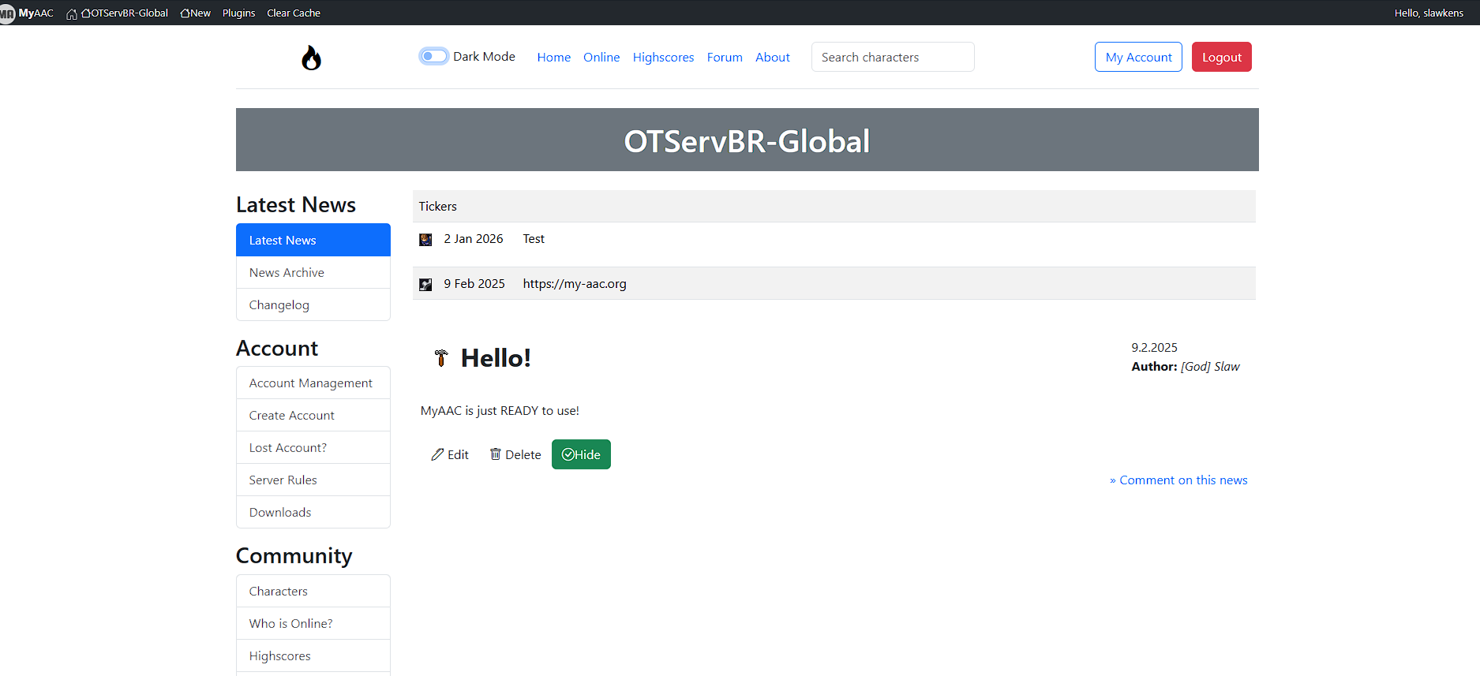The height and width of the screenshot is (676, 1480).
Task: Click the icon beside 9 Feb 2025 ticker
Action: (425, 285)
